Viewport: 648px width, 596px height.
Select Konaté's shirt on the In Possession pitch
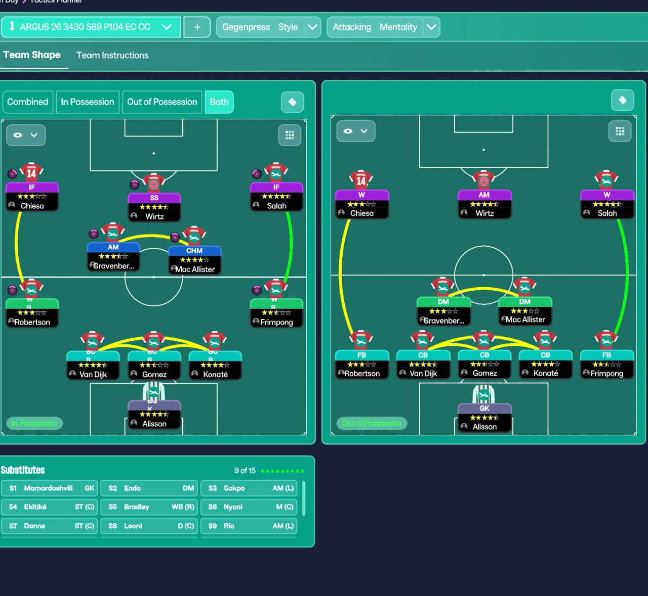pos(215,341)
